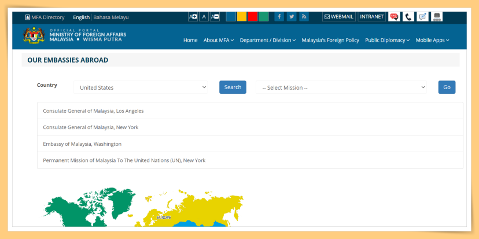Screen dimensions: 479x239
Task: Expand the Department / Division menu
Action: tap(268, 40)
